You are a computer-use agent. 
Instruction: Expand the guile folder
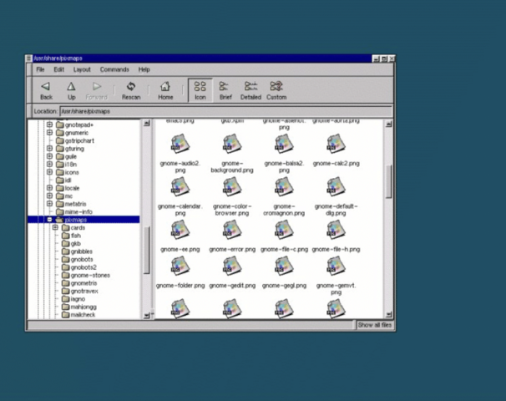(x=49, y=156)
